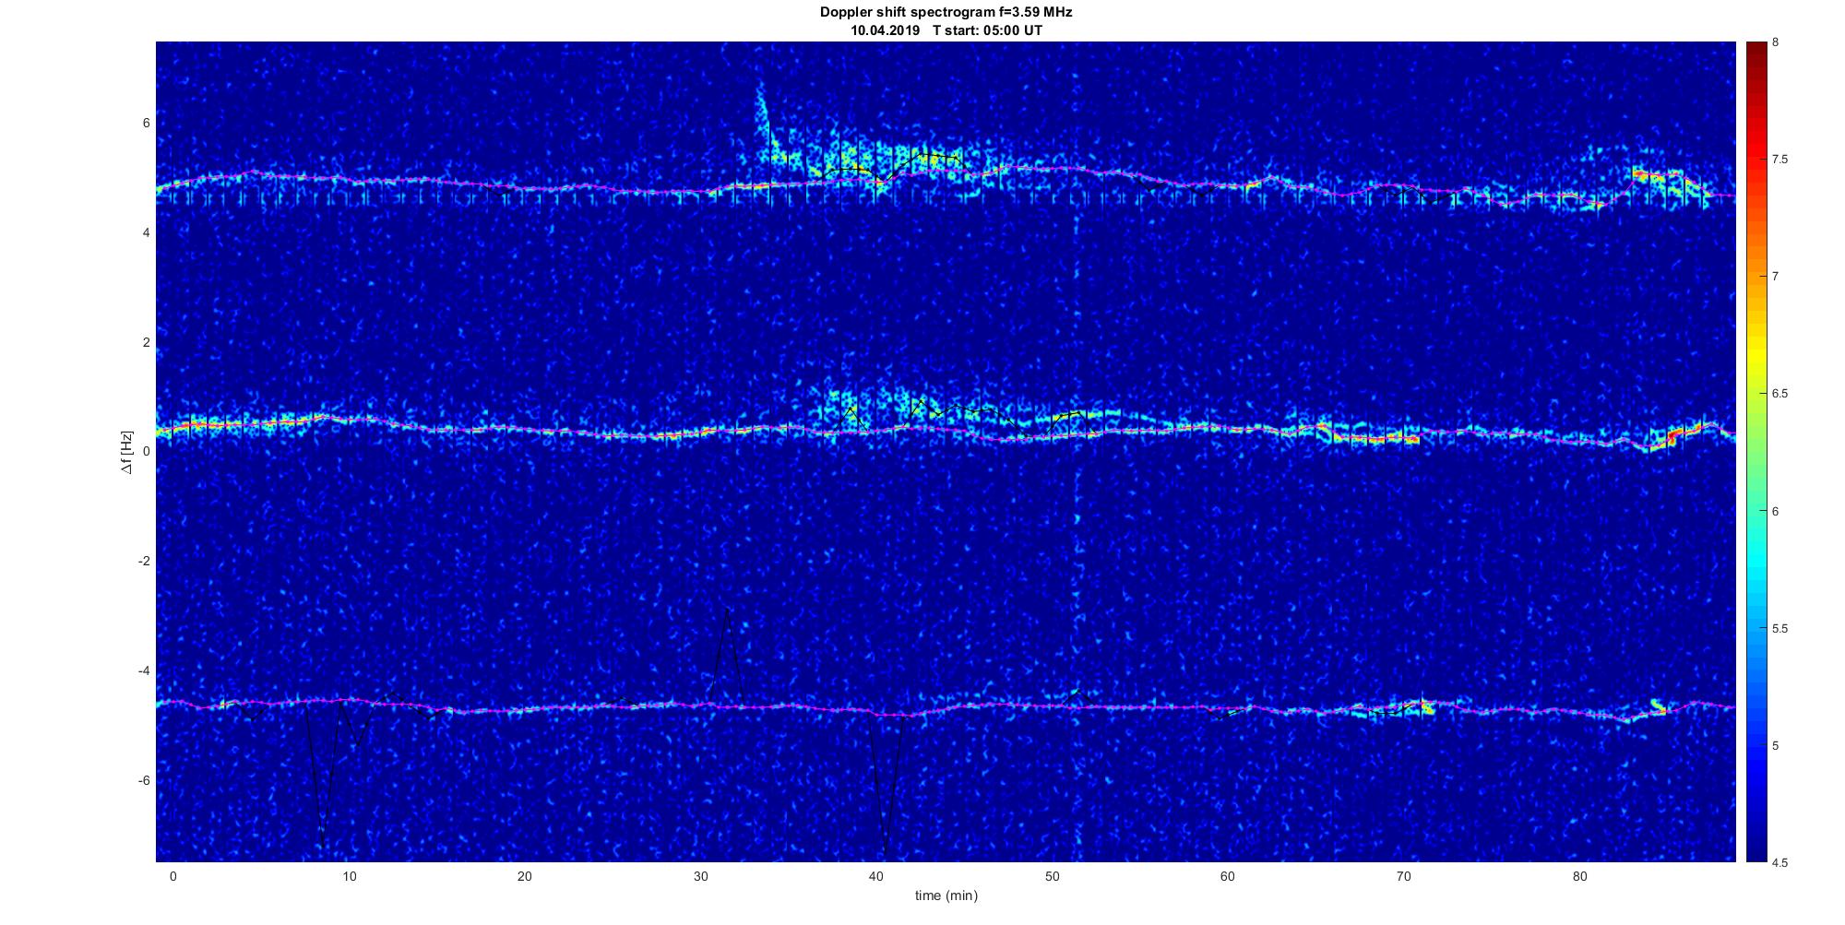The width and height of the screenshot is (1845, 925).
Task: Click the plot title 'Doppler shift spectrogram f=3.59 MHz'
Action: pyautogui.click(x=946, y=12)
